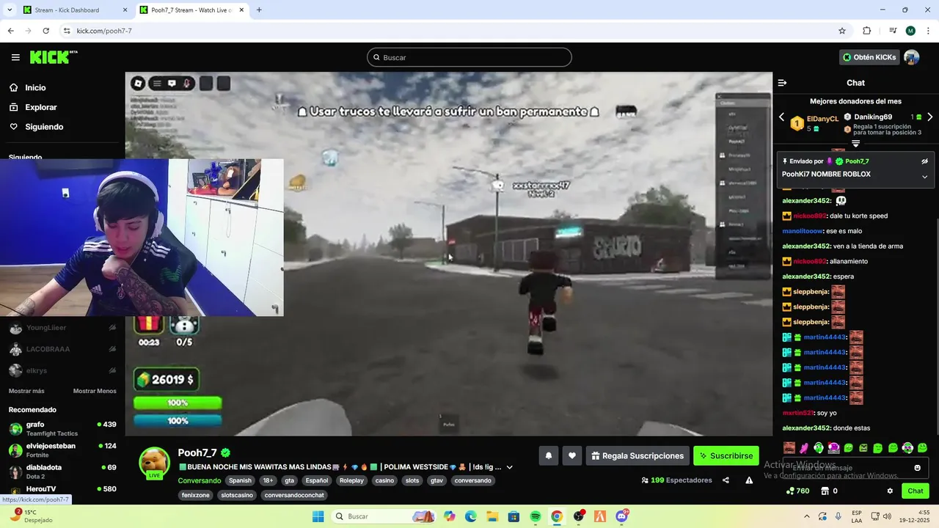Open the elviejoesteban recommended channel
Viewport: 939px width, 528px height.
[62, 450]
